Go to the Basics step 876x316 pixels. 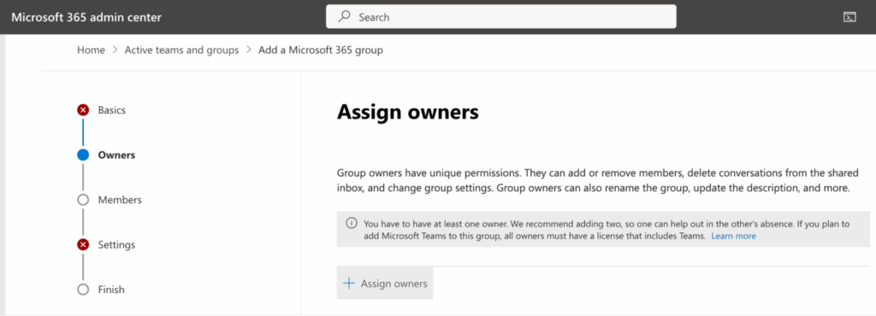(112, 110)
